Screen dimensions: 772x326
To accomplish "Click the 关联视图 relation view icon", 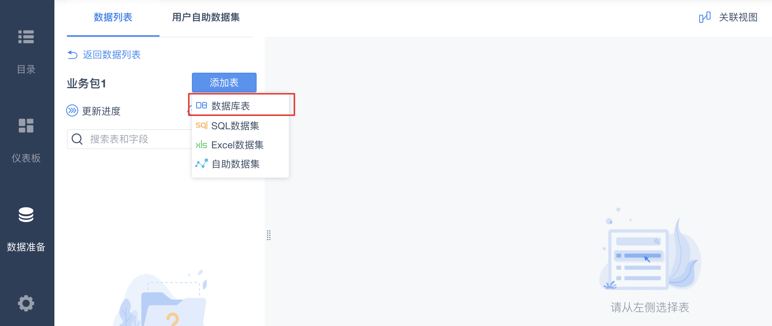I will [705, 17].
